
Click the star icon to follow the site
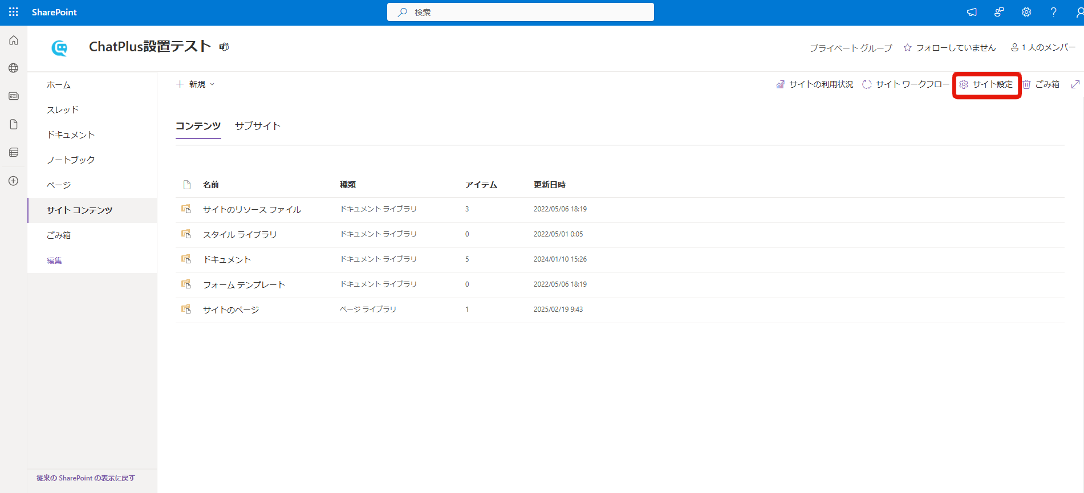coord(907,48)
